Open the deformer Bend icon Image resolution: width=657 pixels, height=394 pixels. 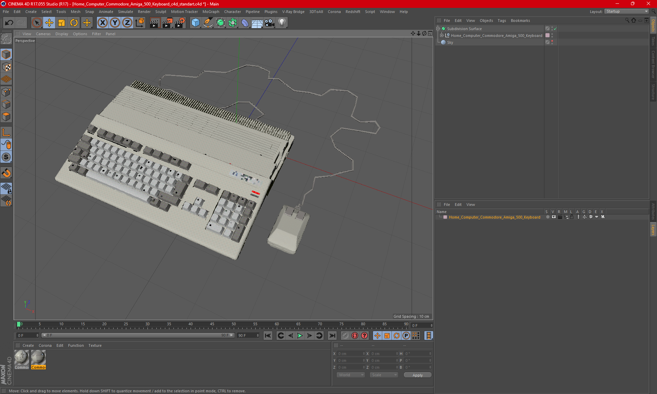[x=245, y=23]
